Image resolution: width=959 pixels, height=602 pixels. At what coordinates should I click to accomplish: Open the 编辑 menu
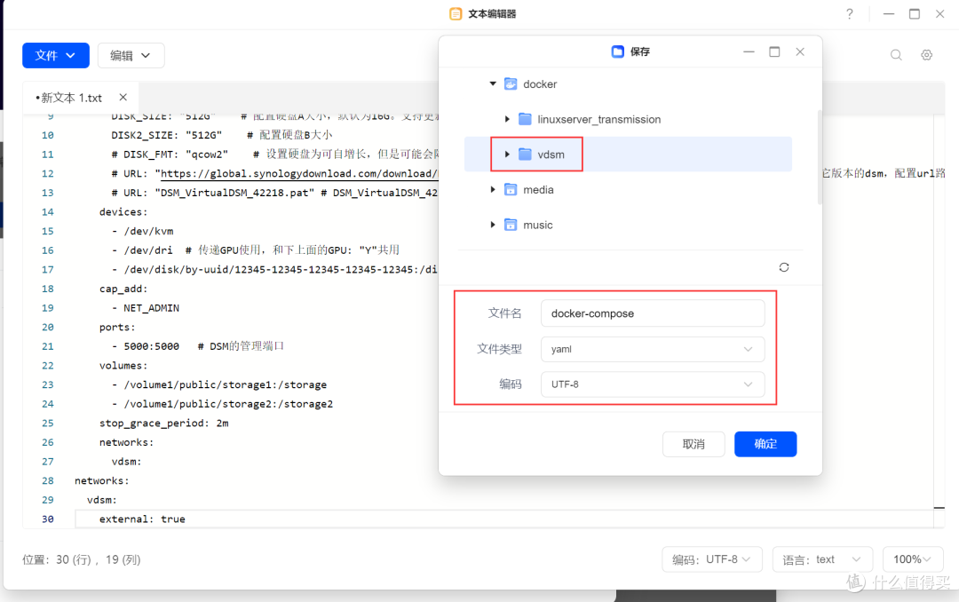click(x=131, y=56)
